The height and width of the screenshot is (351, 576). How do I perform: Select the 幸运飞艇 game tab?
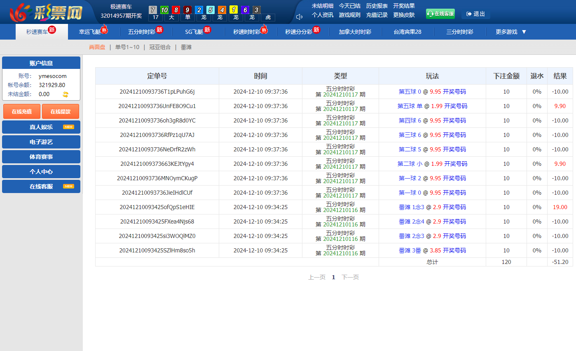94,32
